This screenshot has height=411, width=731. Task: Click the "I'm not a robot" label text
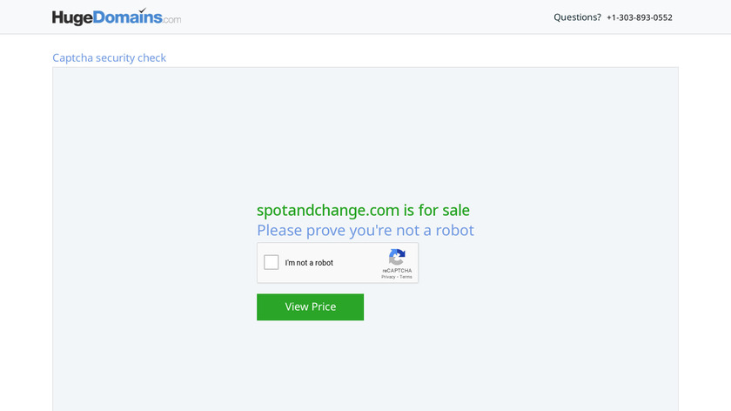coord(309,263)
